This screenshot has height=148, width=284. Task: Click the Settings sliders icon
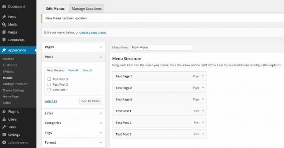(x=4, y=135)
